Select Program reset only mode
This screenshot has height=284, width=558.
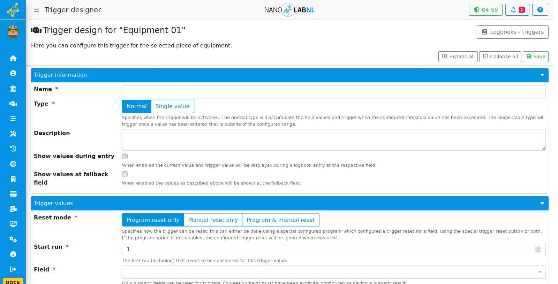coord(153,220)
